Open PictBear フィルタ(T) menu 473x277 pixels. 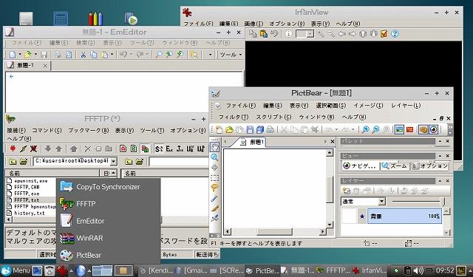[234, 117]
